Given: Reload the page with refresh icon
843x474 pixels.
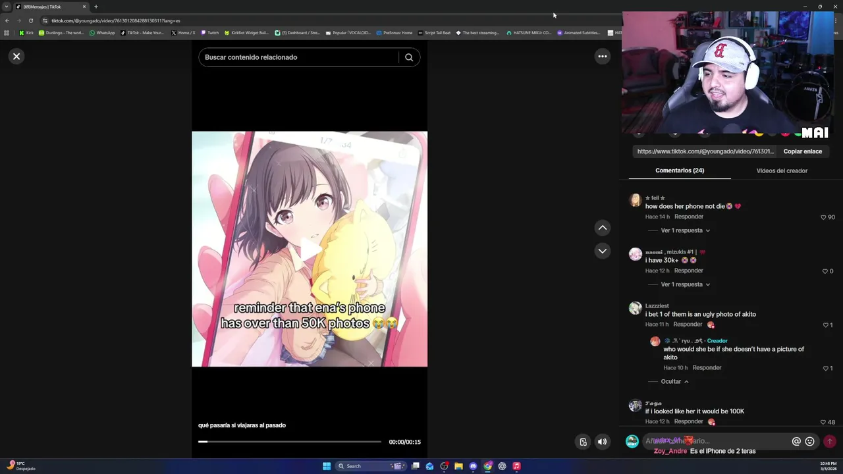Looking at the screenshot, I should [30, 20].
